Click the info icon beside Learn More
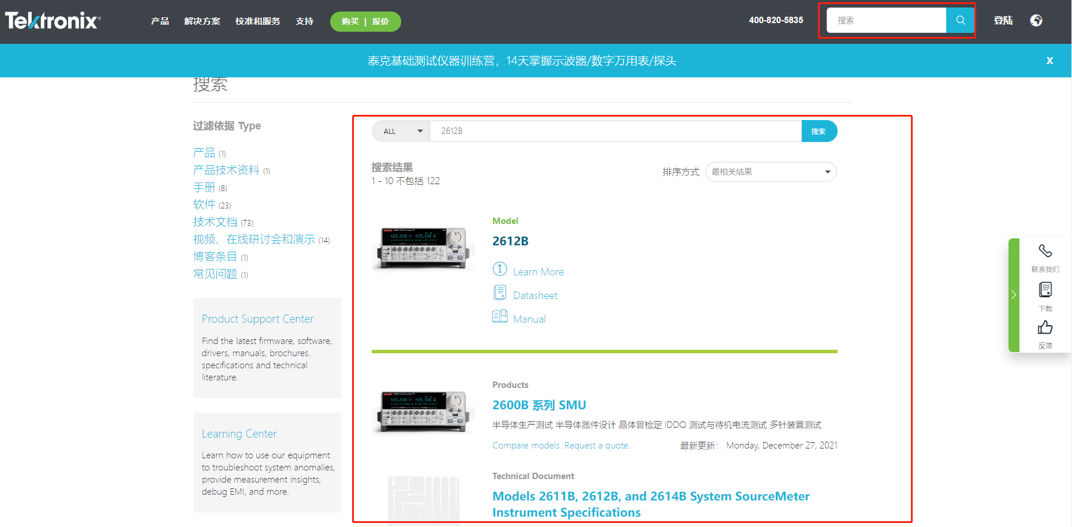Screen dimensions: 1072x527 point(499,270)
